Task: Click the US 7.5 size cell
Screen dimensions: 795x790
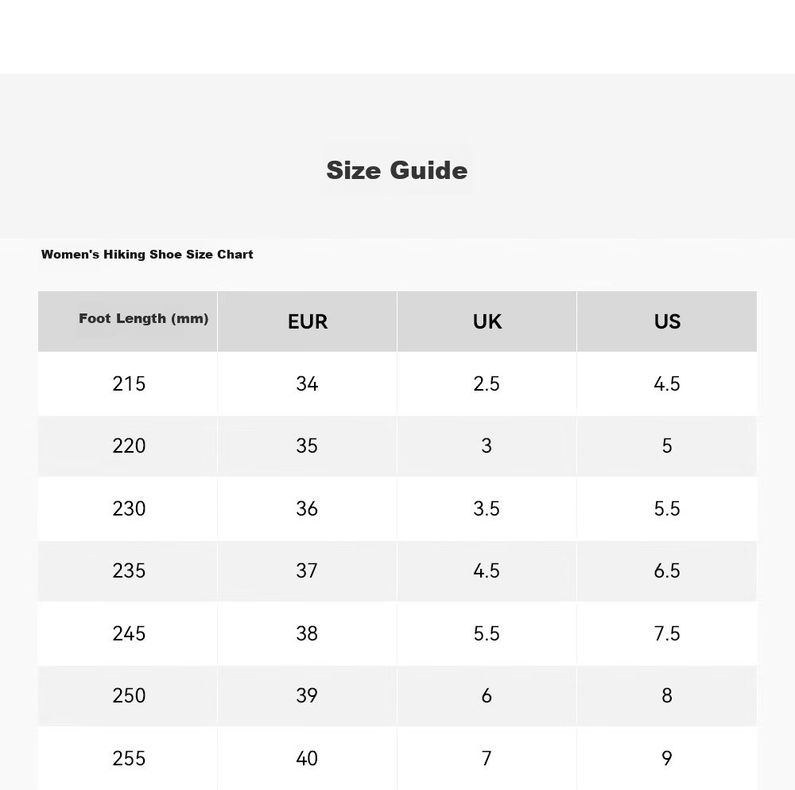Action: click(667, 633)
